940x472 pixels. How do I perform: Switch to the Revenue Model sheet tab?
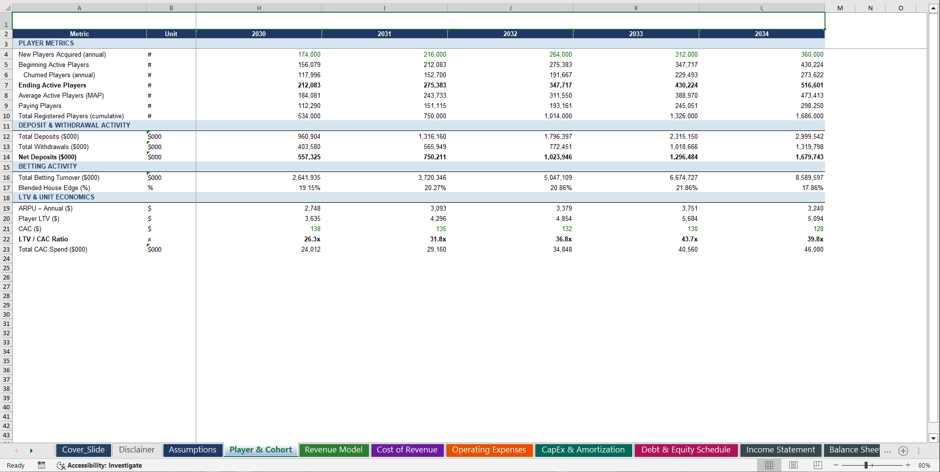click(x=334, y=450)
